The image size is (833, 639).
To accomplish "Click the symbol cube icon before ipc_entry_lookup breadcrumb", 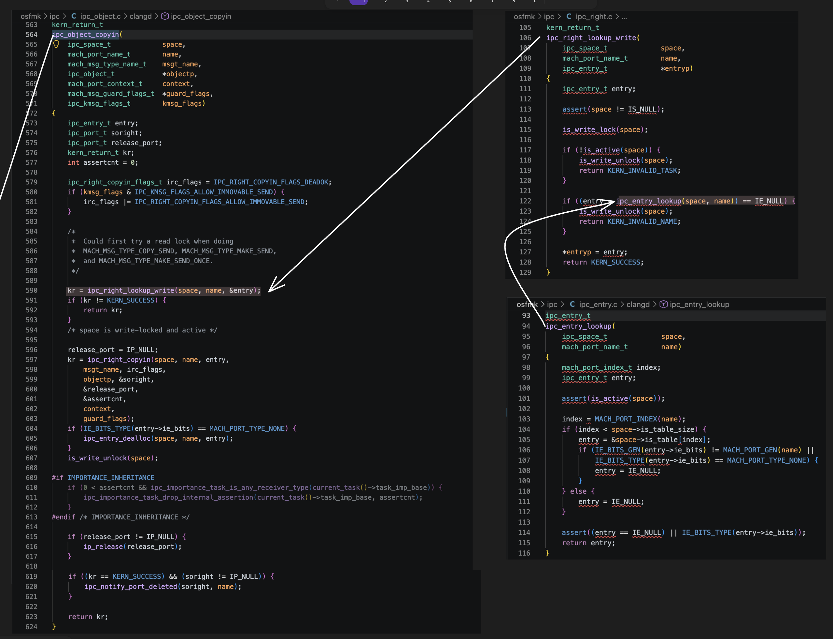I will point(663,304).
